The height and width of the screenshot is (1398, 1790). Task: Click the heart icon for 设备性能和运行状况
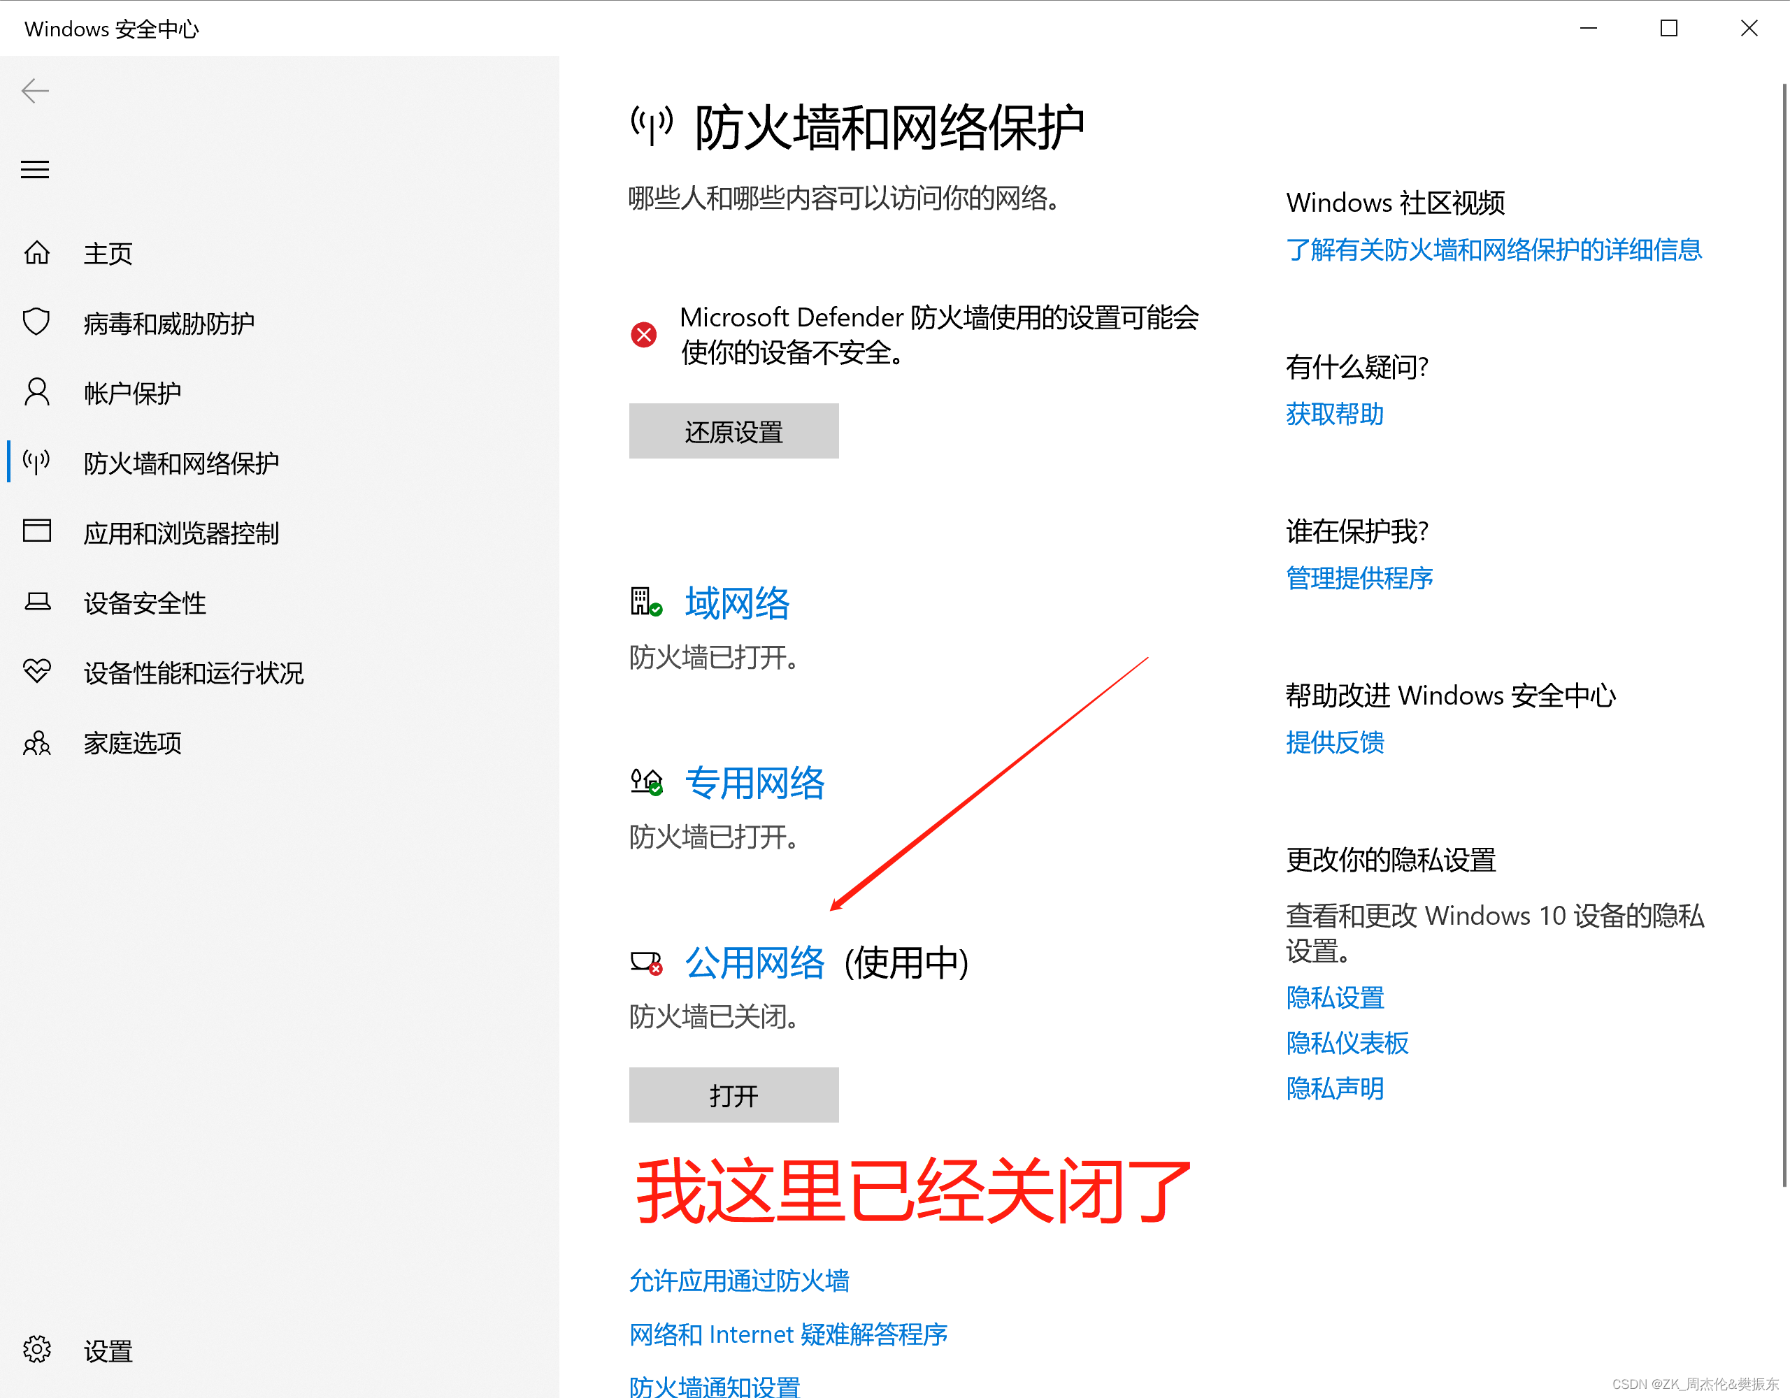[x=37, y=672]
